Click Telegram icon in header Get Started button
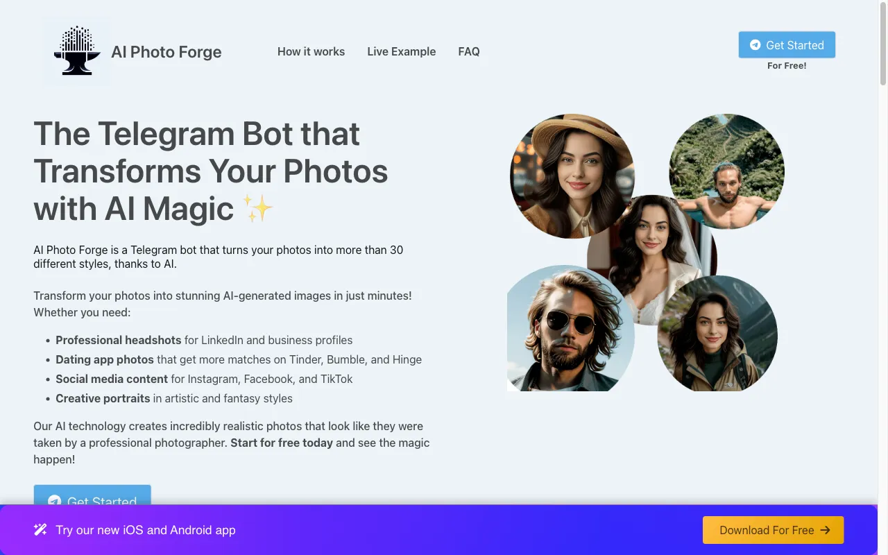 [x=755, y=45]
